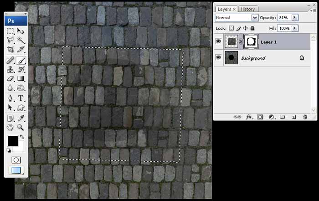Select the History Brush tool
Screen dimensions: 319x201
click(21, 69)
